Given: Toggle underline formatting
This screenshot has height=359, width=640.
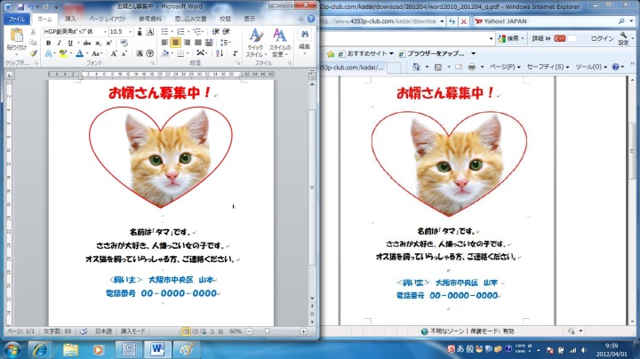Looking at the screenshot, I should 69,43.
